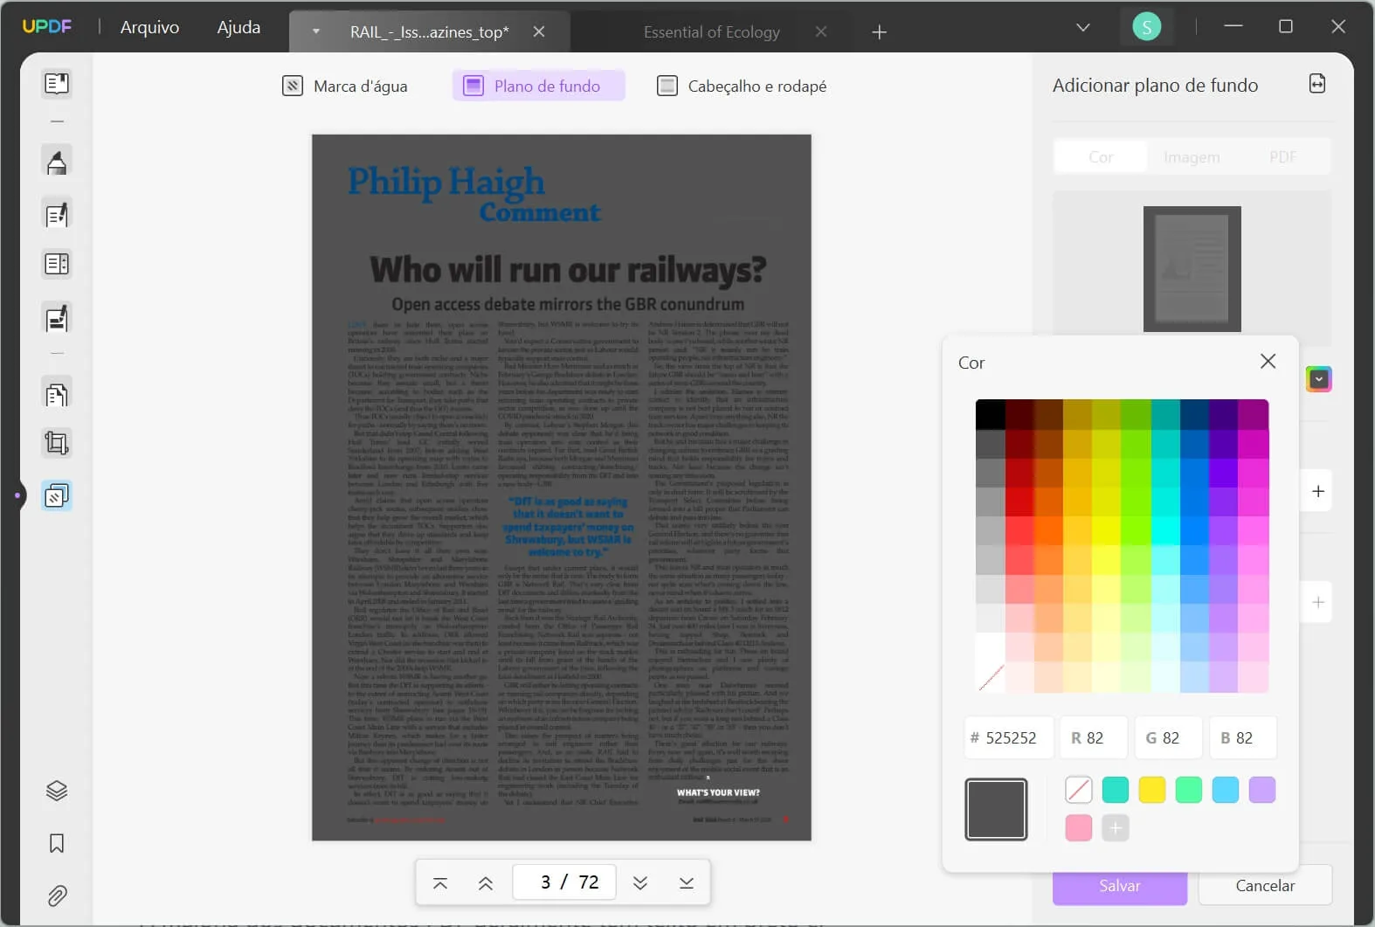1375x927 pixels.
Task: Switch to the Cor background tab
Action: click(1101, 156)
